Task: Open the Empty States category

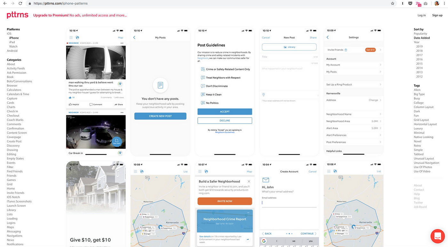Action: click(x=15, y=158)
